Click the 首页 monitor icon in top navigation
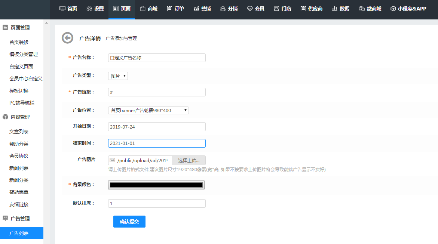Image resolution: width=438 pixels, height=244 pixels. 62,9
